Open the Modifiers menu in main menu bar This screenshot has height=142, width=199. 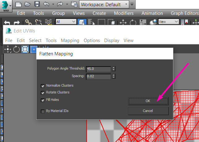pyautogui.click(x=124, y=13)
